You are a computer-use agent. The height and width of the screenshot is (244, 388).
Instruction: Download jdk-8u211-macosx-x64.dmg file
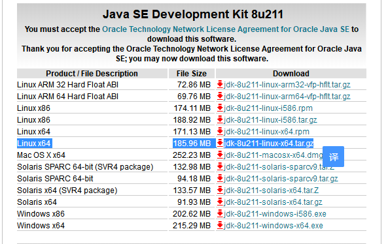point(273,155)
